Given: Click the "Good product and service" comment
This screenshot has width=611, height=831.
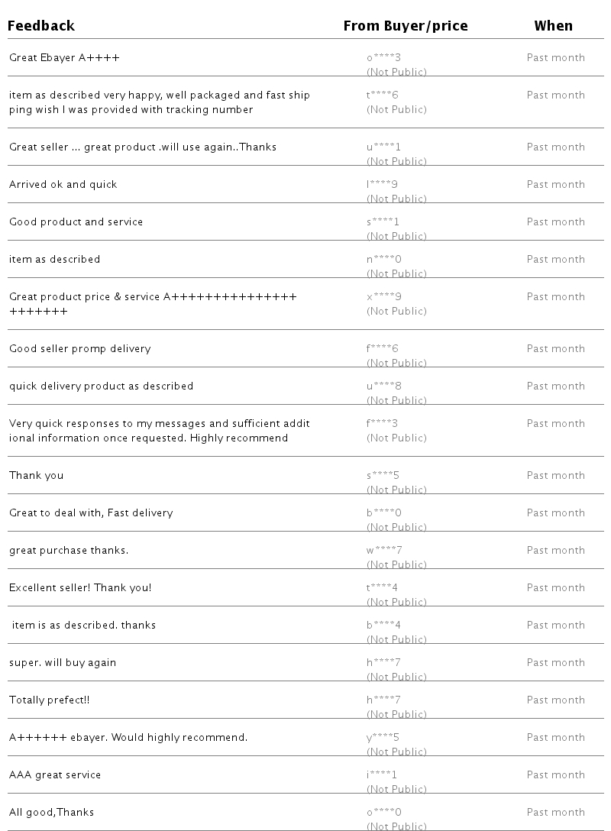Looking at the screenshot, I should (x=76, y=222).
